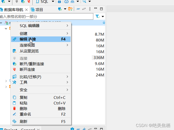
Task: Click the lock transaction mode icon
Action: click(59, 2)
